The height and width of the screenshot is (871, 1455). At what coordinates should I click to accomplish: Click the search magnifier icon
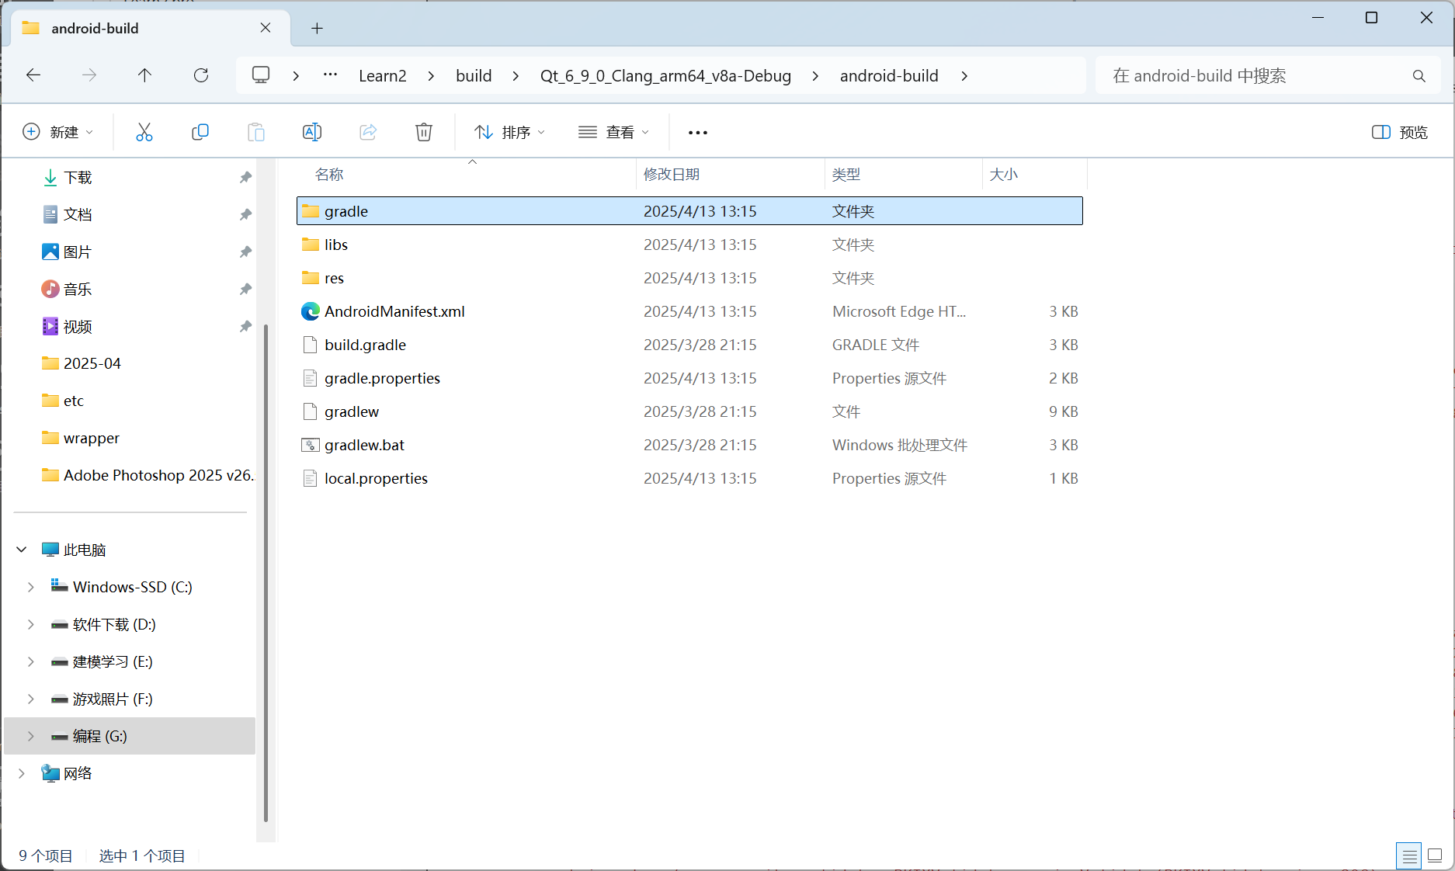(x=1419, y=76)
